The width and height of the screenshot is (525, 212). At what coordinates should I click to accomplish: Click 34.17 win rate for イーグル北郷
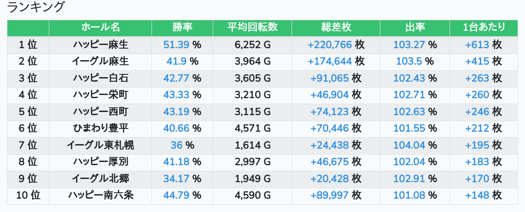[176, 179]
